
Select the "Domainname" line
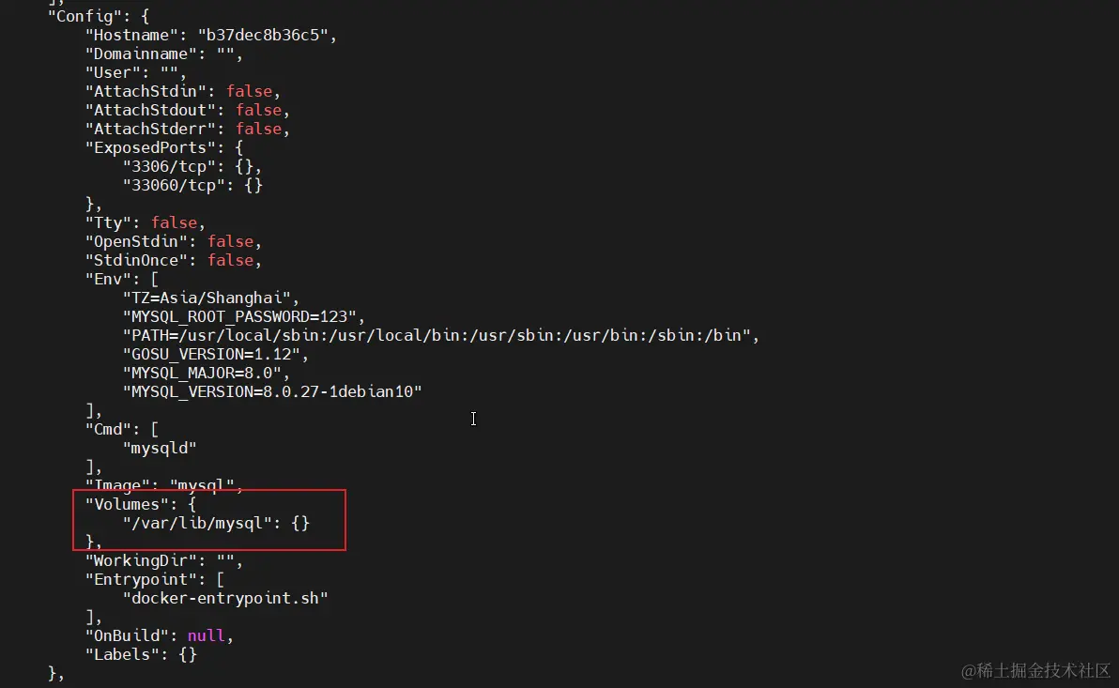point(163,54)
